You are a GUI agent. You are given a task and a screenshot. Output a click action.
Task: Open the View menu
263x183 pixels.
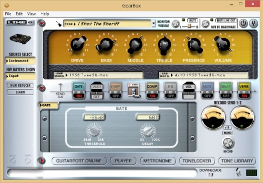pyautogui.click(x=31, y=14)
